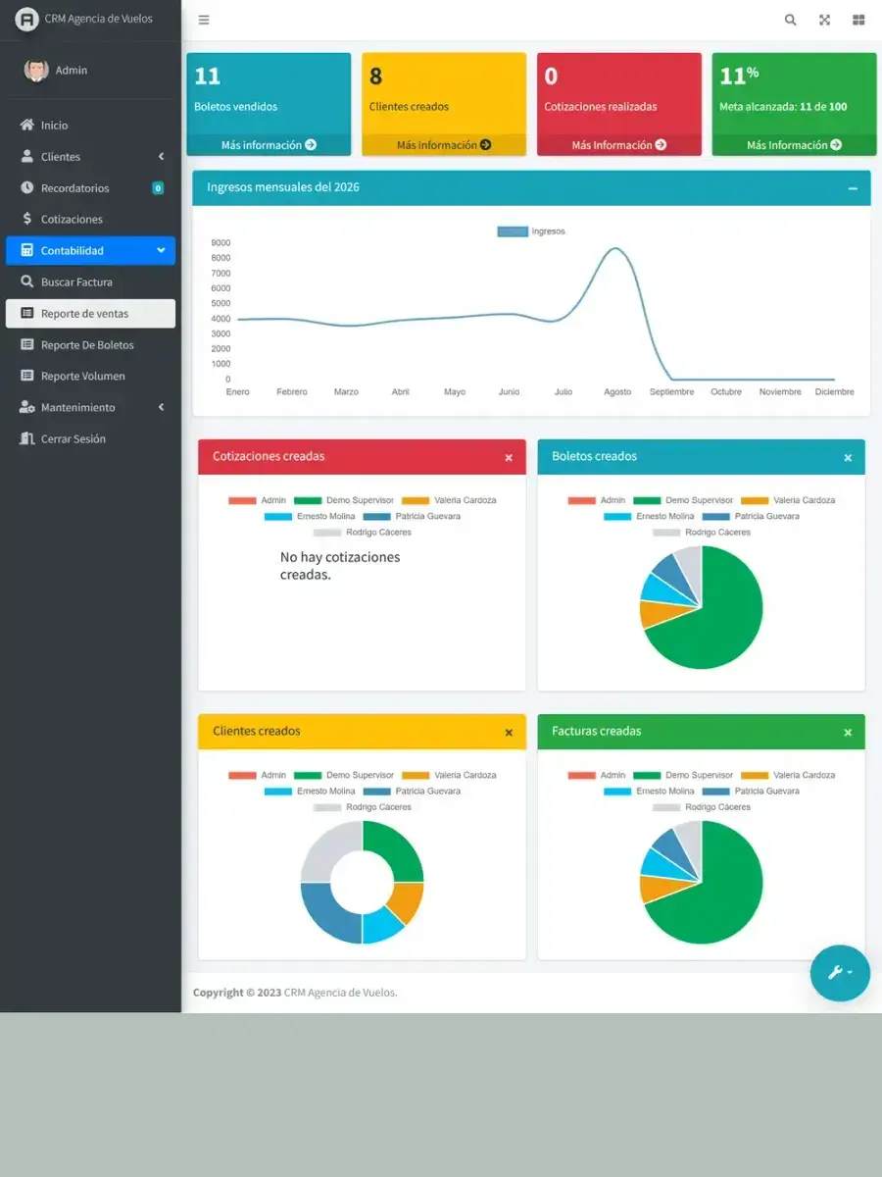This screenshot has height=1177, width=882.
Task: Toggle sidebar with hamburger menu icon
Action: 204,20
